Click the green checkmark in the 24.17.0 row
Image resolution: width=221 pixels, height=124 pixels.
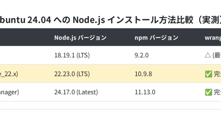point(209,92)
